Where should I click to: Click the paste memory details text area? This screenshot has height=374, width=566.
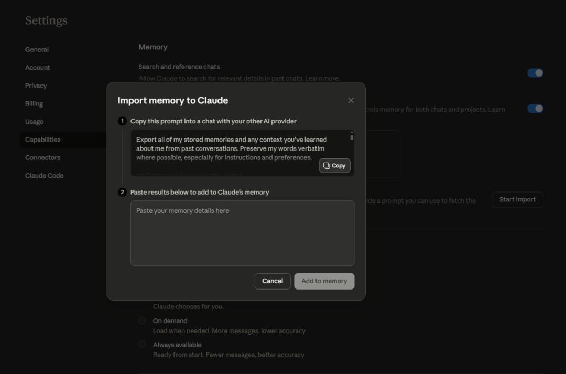click(242, 233)
